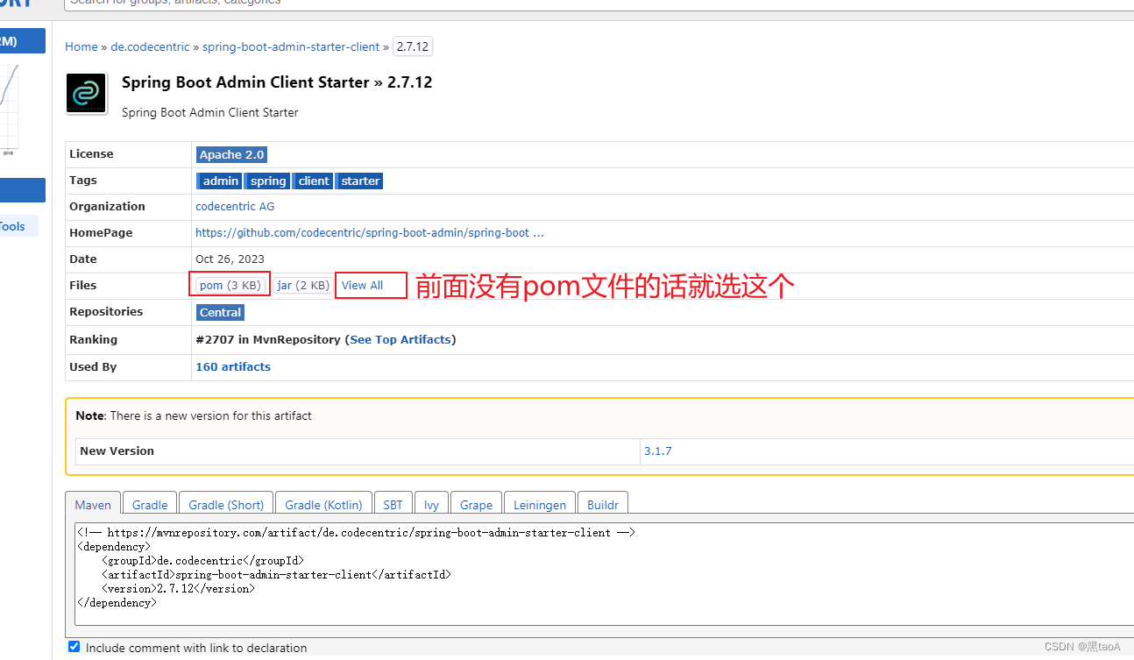This screenshot has width=1134, height=660.
Task: Click the Maven dependency snippet text area
Action: 605,574
